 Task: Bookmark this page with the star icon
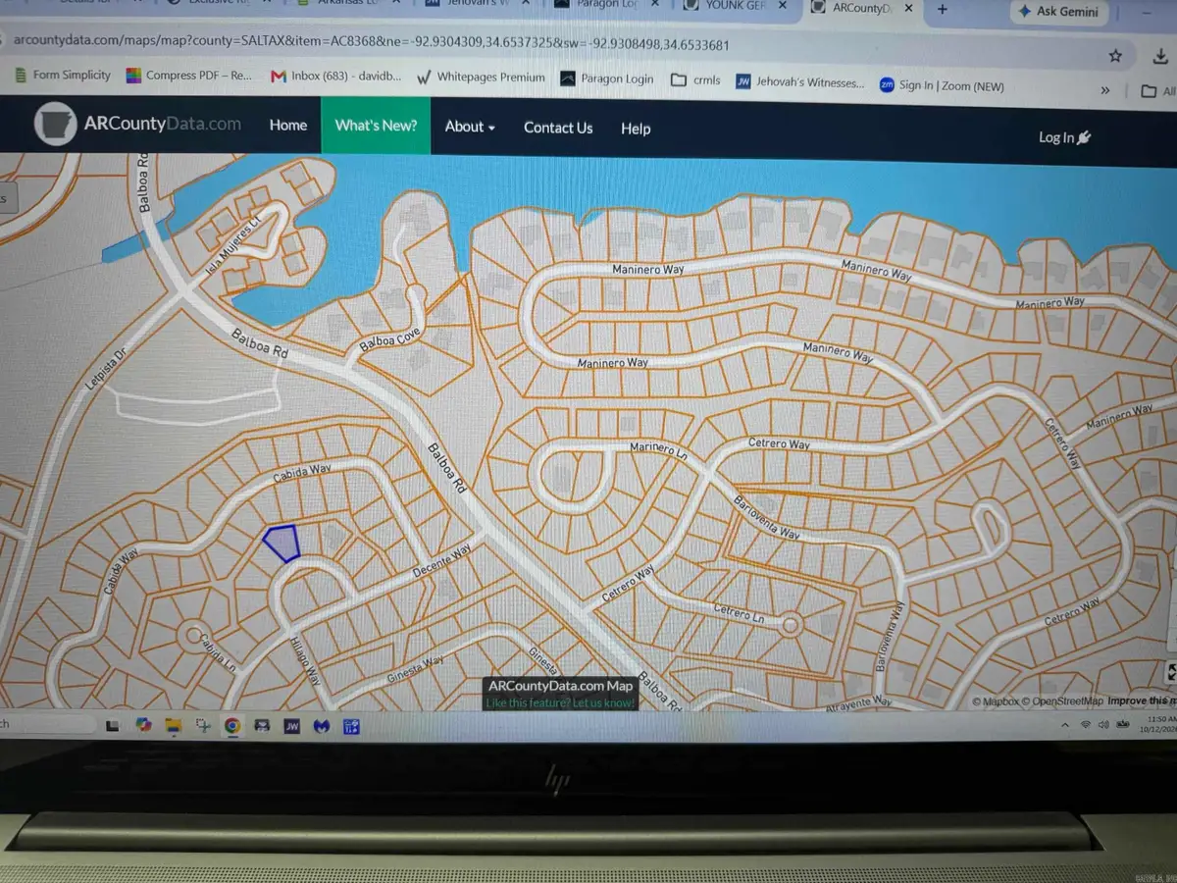click(1115, 56)
